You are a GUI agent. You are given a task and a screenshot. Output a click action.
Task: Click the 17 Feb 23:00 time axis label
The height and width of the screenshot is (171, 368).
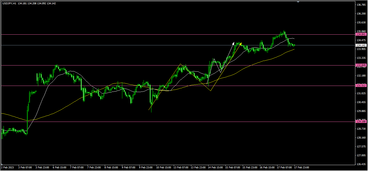pos(302,168)
